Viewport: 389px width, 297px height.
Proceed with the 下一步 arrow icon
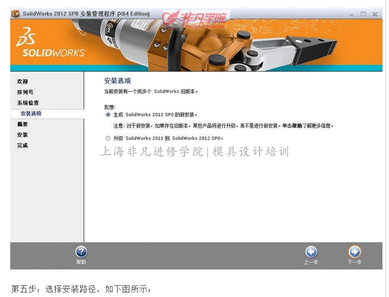[x=355, y=252]
